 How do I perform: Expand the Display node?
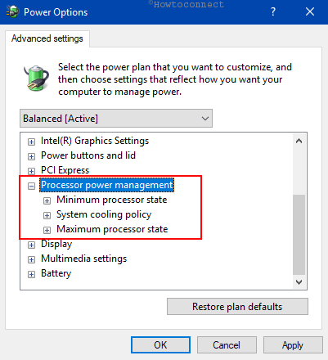click(31, 245)
